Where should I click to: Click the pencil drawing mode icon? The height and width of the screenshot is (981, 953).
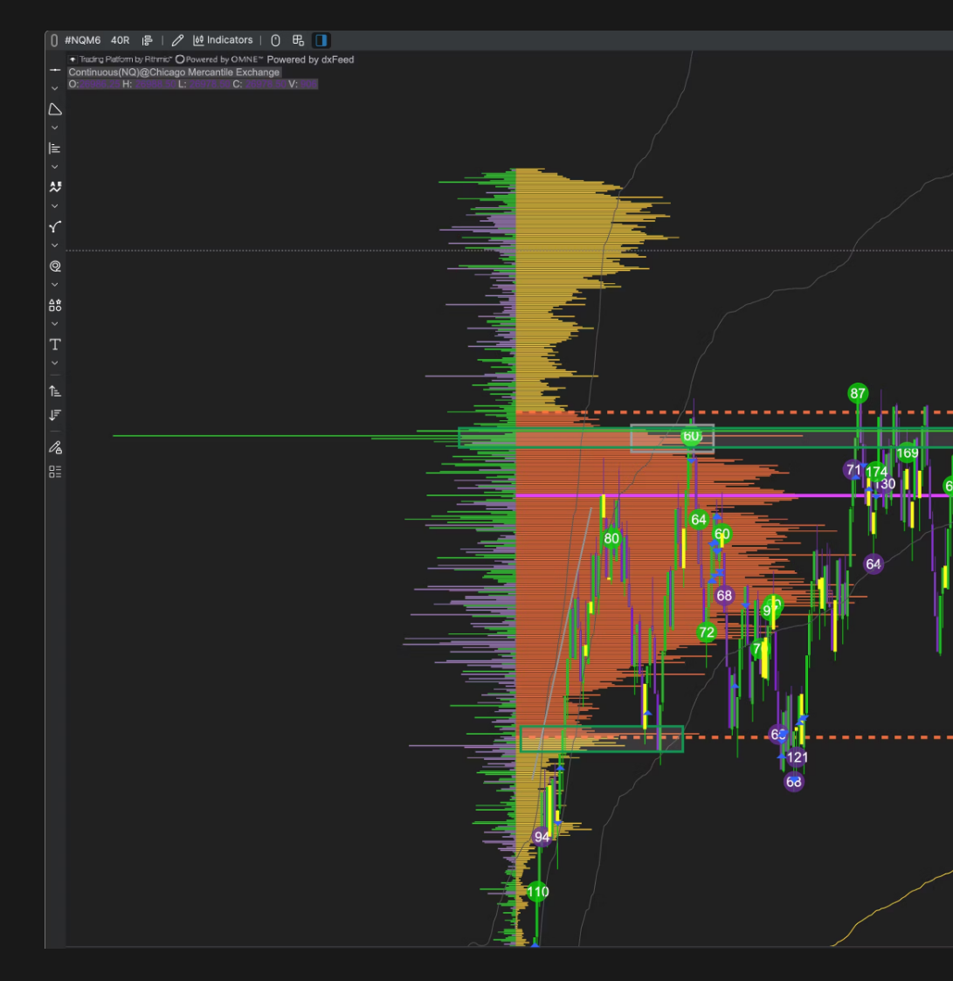pos(177,40)
